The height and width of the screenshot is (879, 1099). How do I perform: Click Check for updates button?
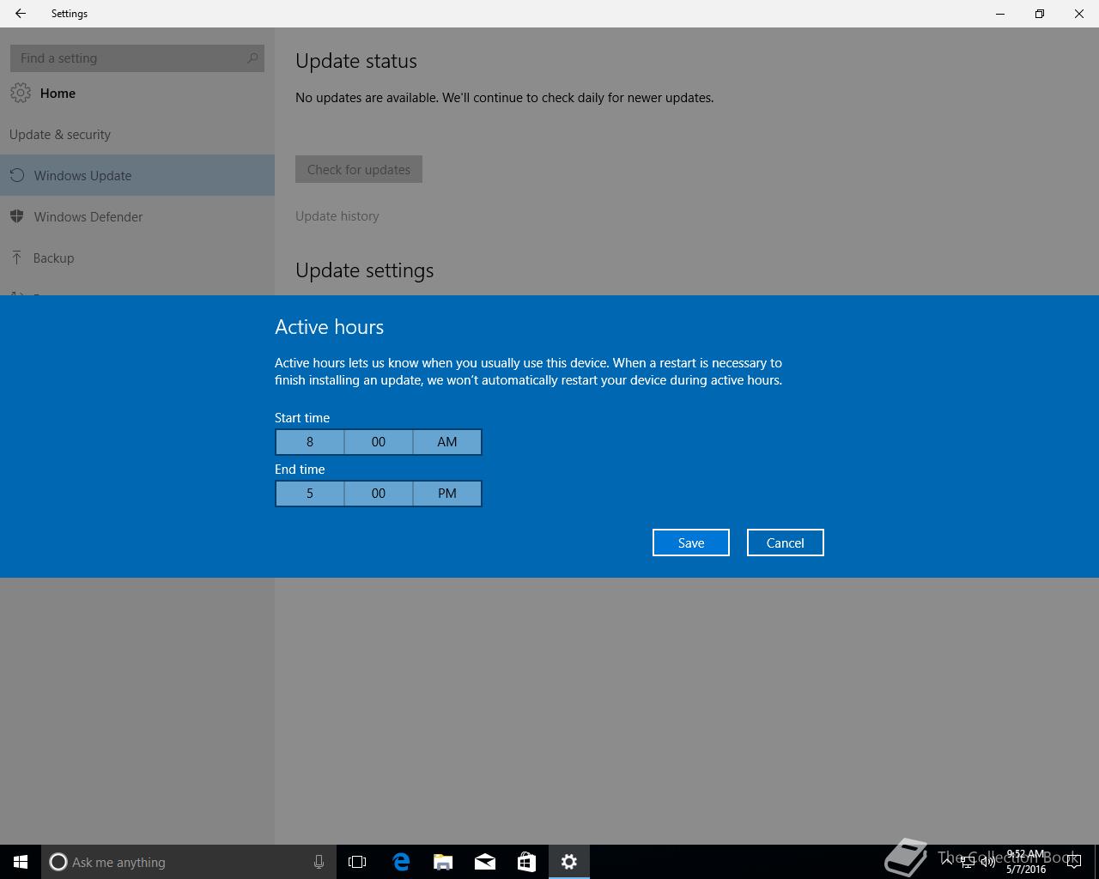pyautogui.click(x=359, y=169)
